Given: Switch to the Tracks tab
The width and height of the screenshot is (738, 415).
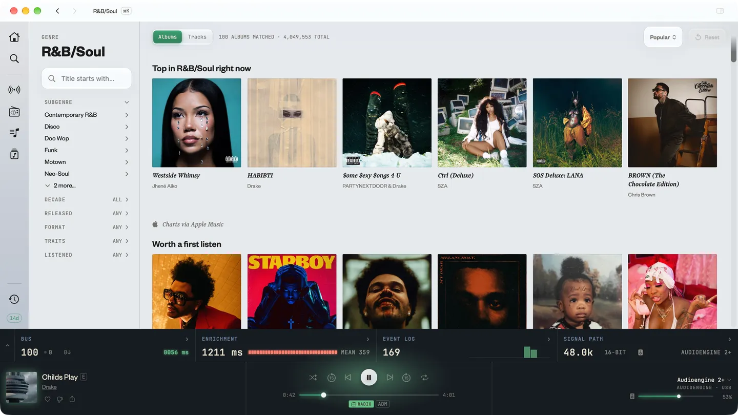Looking at the screenshot, I should click(x=197, y=37).
